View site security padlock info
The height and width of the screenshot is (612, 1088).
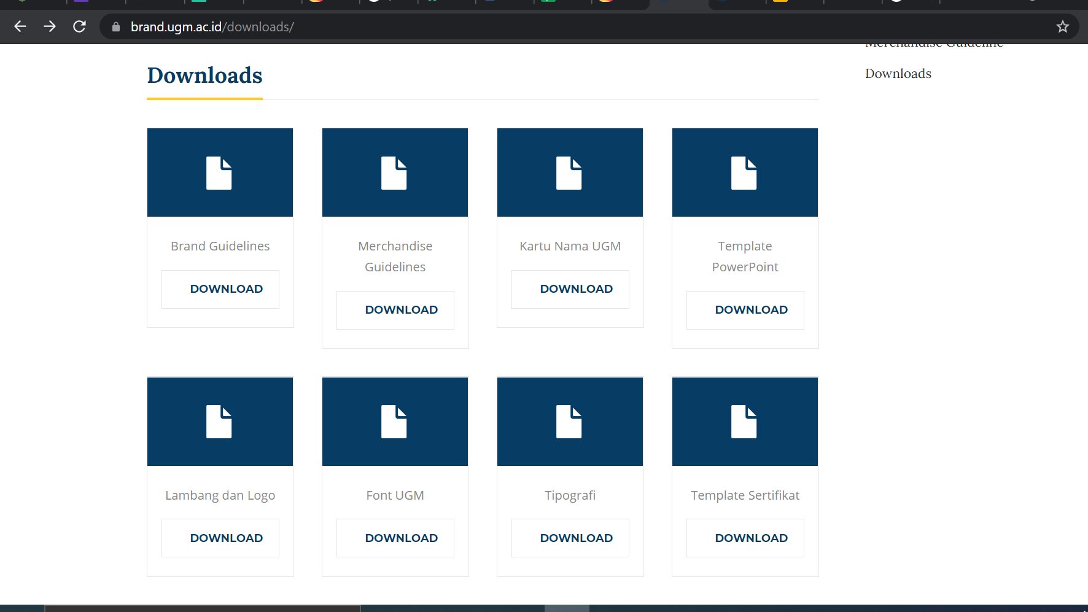click(x=116, y=27)
